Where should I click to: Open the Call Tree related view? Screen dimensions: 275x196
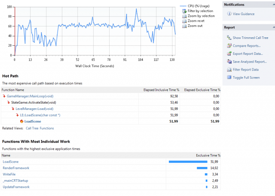click(32, 128)
